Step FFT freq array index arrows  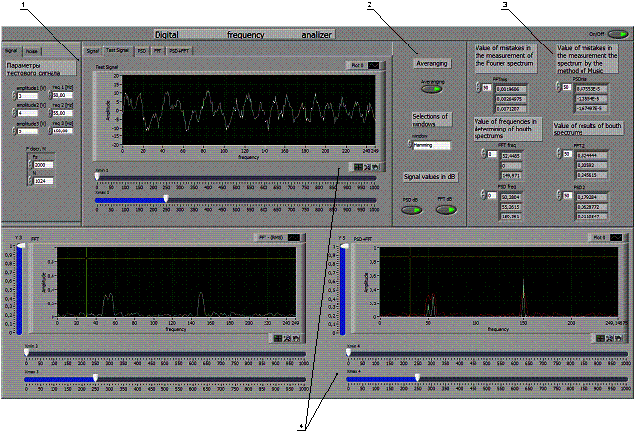pyautogui.click(x=484, y=154)
